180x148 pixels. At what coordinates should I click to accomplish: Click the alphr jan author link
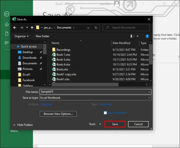pyautogui.click(x=47, y=104)
